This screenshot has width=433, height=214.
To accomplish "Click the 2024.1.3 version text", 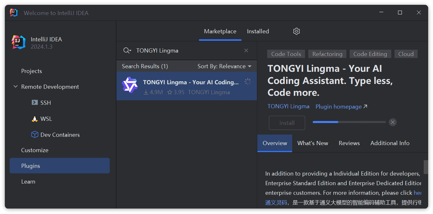I will click(42, 47).
